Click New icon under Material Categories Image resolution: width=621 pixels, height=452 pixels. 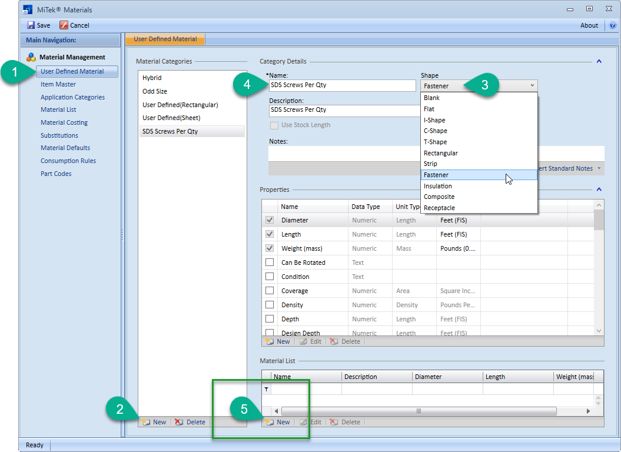146,422
